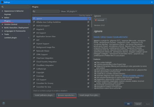The width and height of the screenshot is (154, 107).
Task: Click the Browse repositories button
Action: 66,95
